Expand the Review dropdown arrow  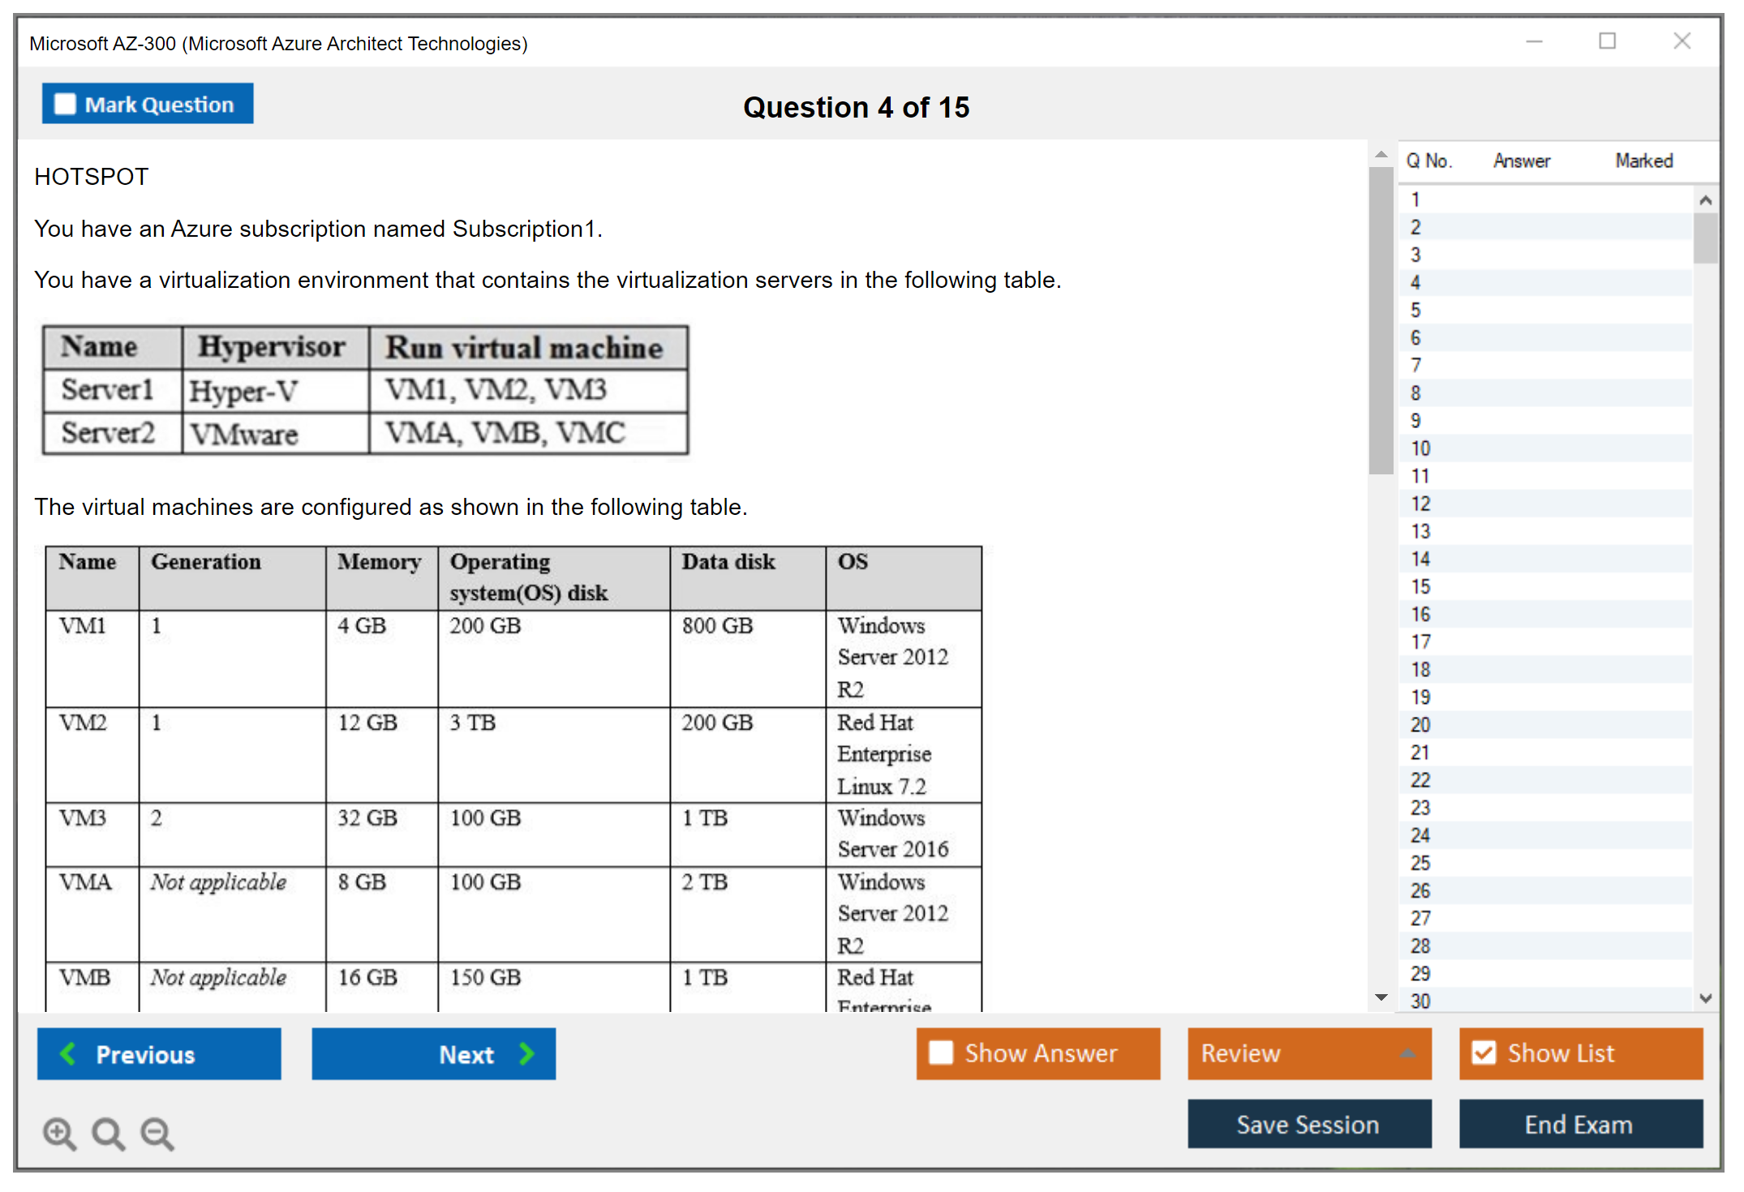pos(1407,1053)
